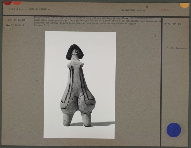
Task: Click the "Jouets" subcategory label
Action: click(x=141, y=10)
